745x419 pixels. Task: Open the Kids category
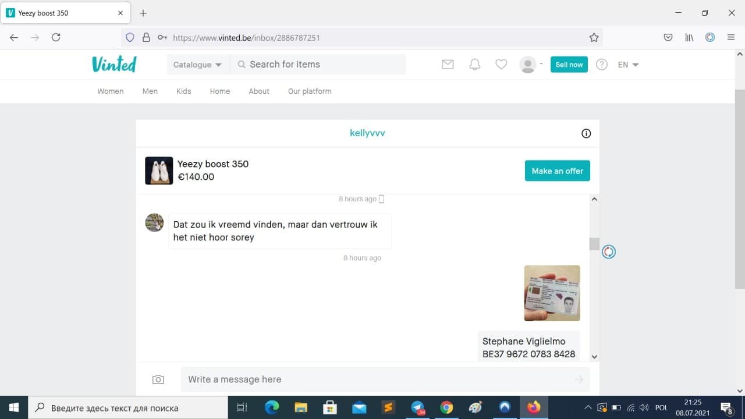(184, 91)
